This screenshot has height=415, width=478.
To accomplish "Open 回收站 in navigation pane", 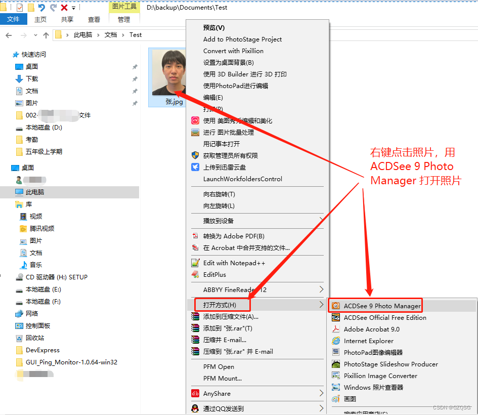I will [x=34, y=338].
